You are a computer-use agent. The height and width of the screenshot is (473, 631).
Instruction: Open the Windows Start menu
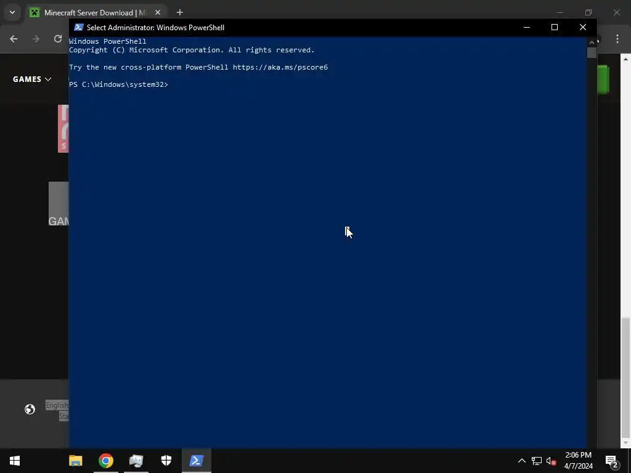15,461
